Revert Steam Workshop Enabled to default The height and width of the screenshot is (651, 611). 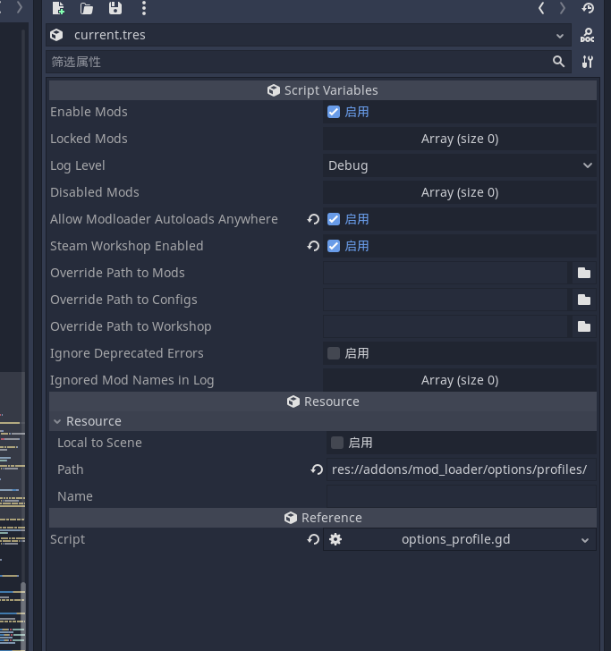(313, 246)
